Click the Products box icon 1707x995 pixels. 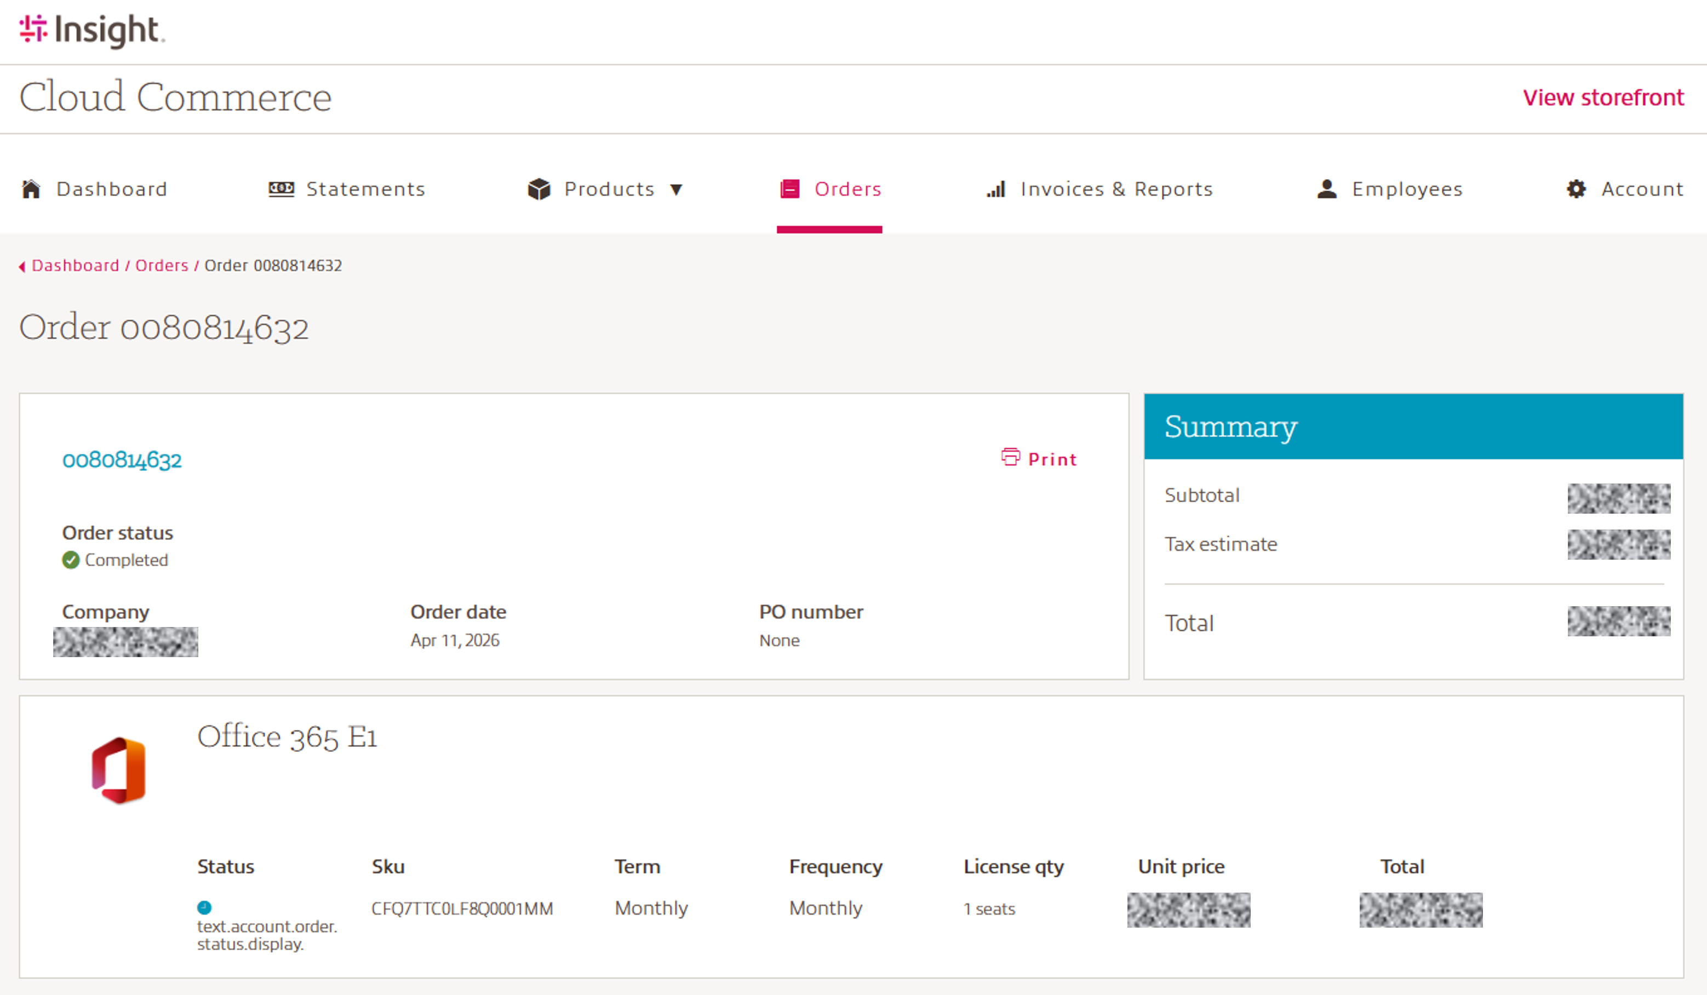click(539, 189)
